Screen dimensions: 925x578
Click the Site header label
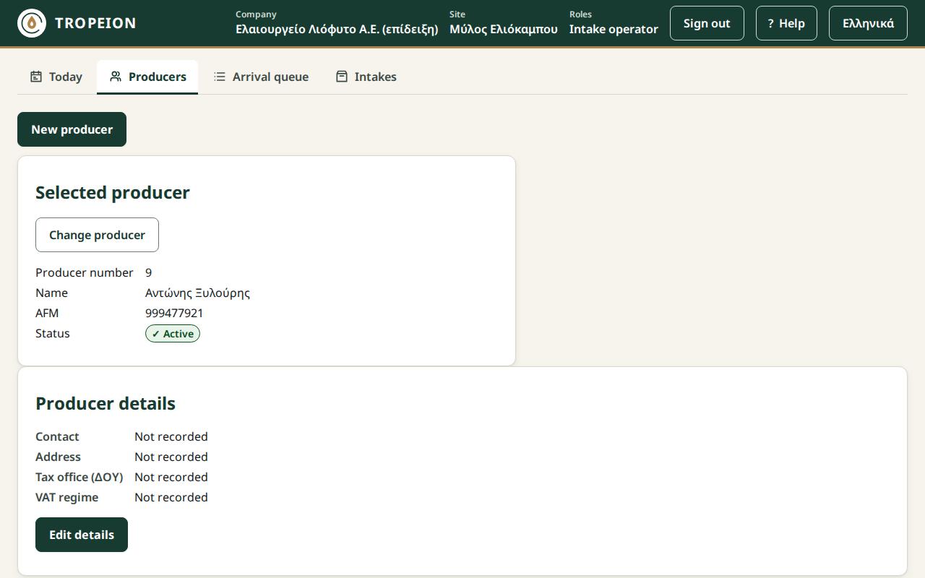click(x=457, y=14)
